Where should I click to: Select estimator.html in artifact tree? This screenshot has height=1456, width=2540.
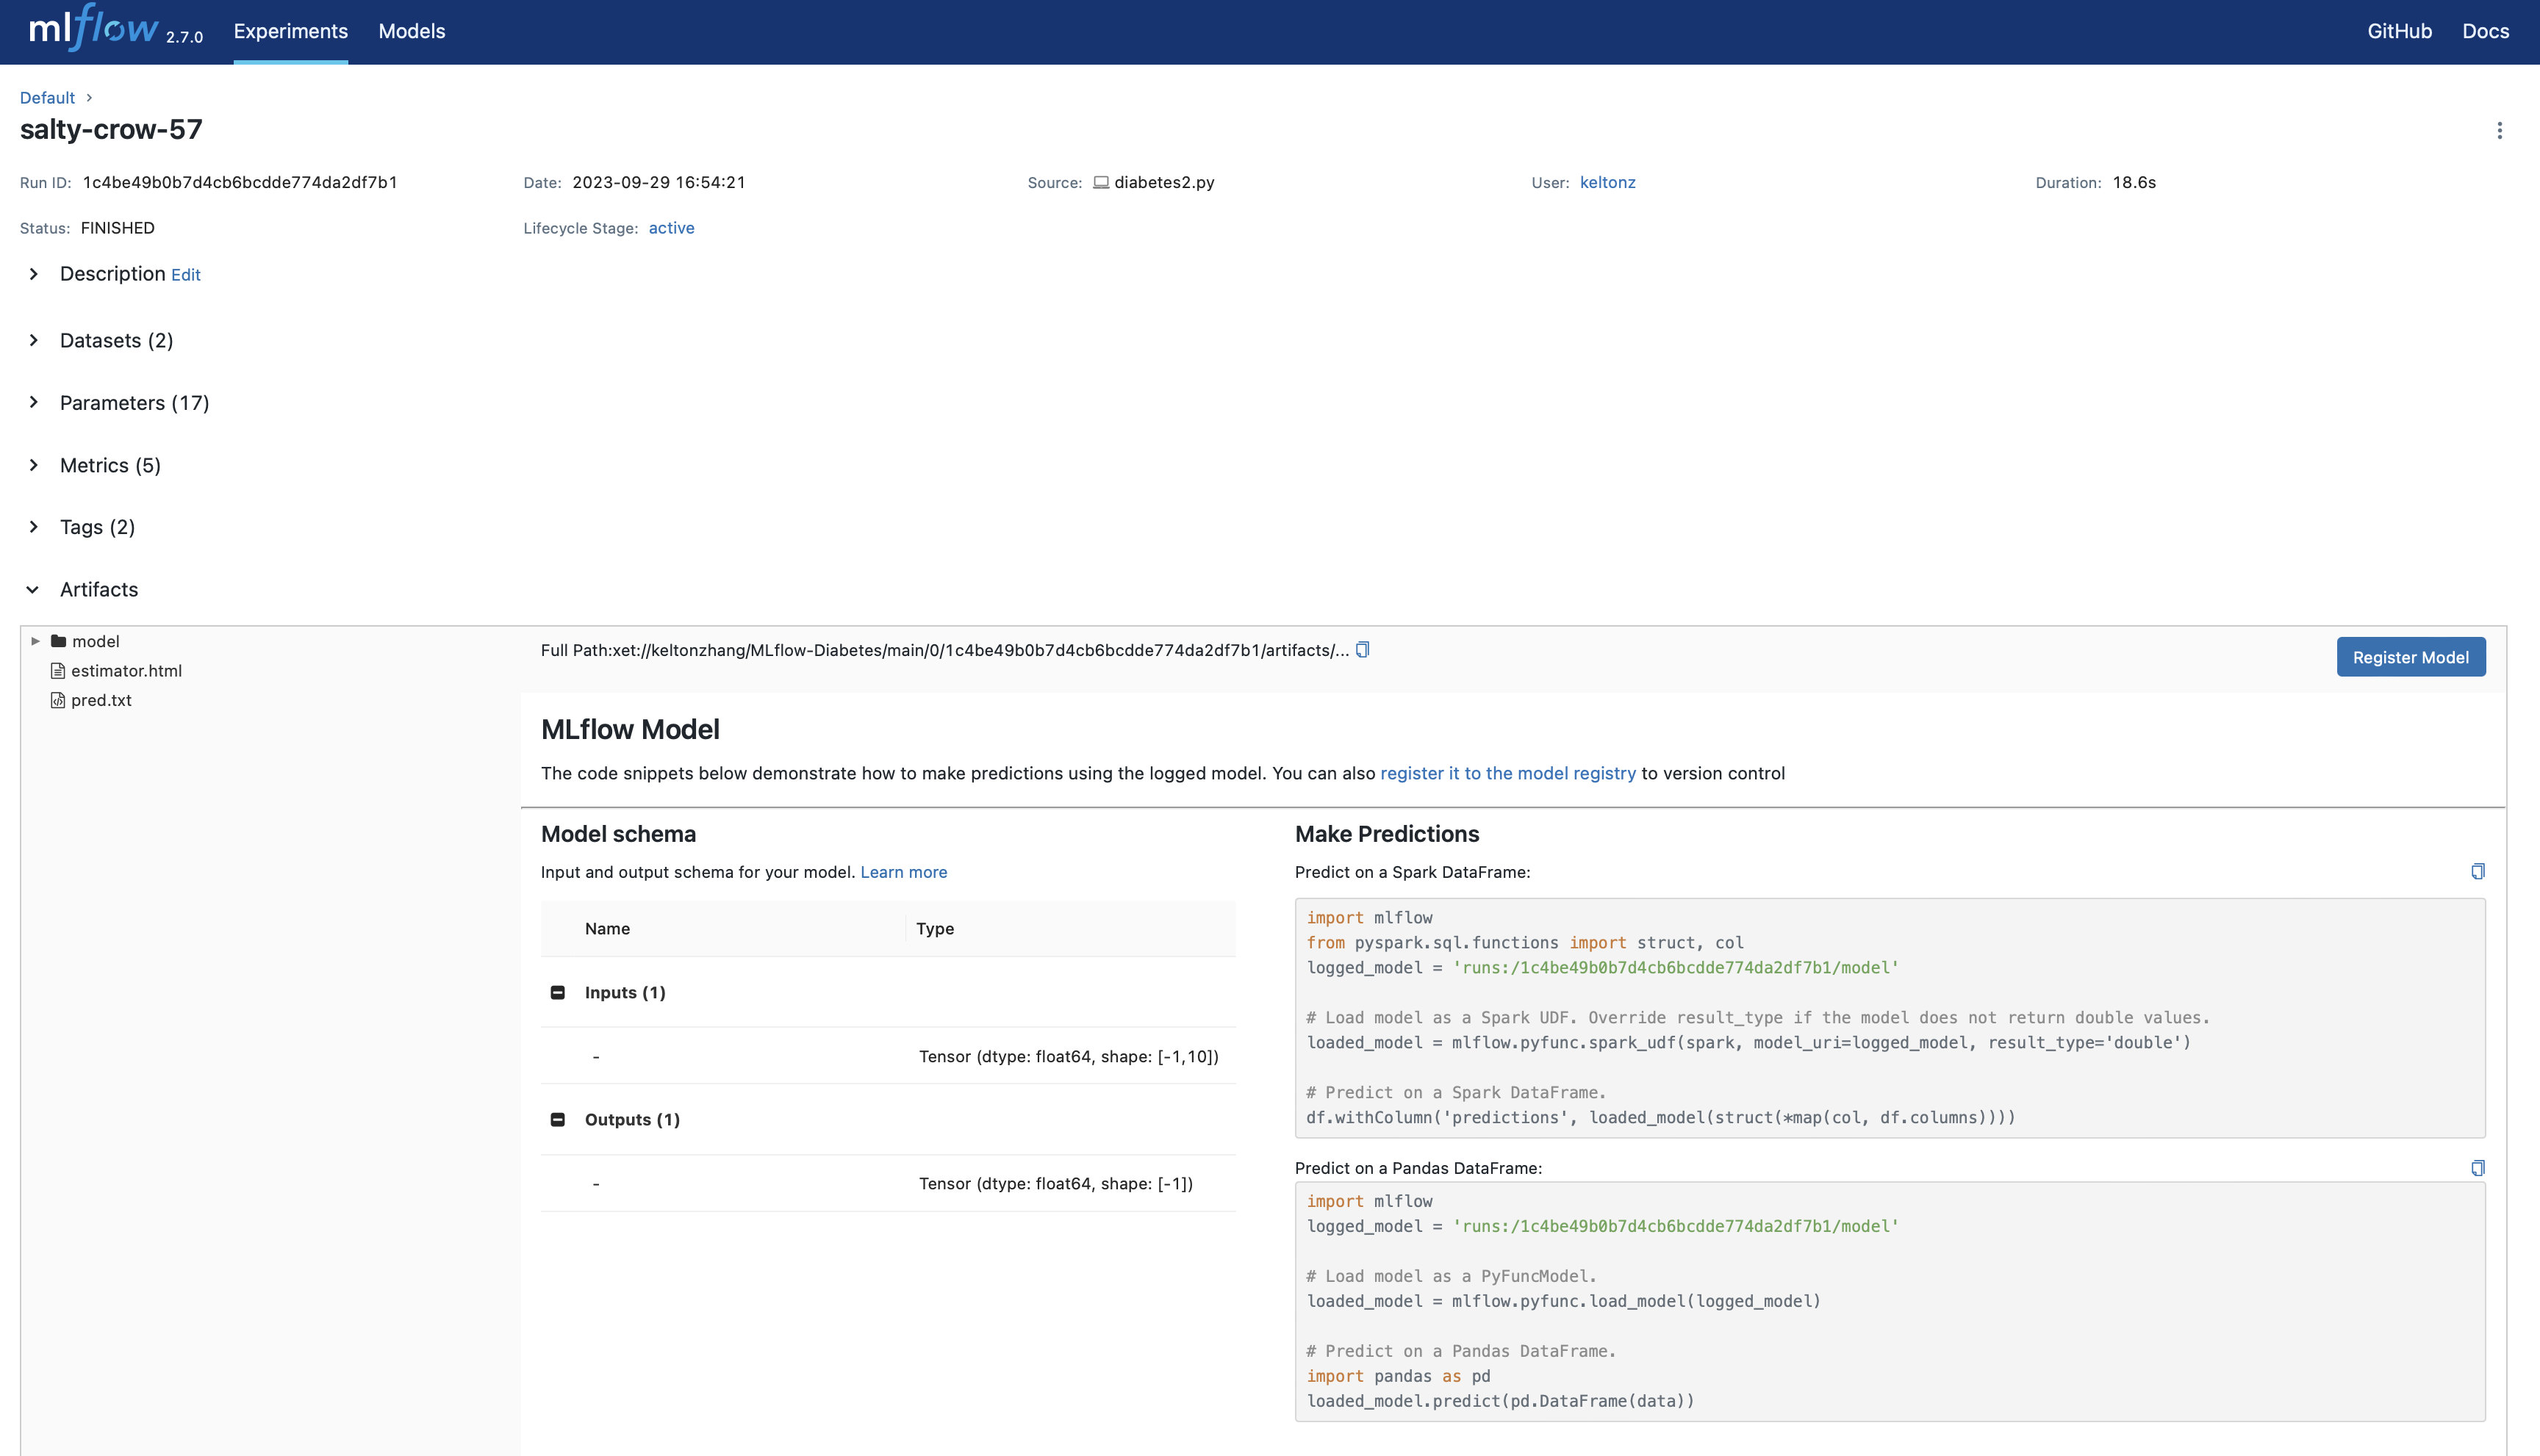tap(126, 671)
